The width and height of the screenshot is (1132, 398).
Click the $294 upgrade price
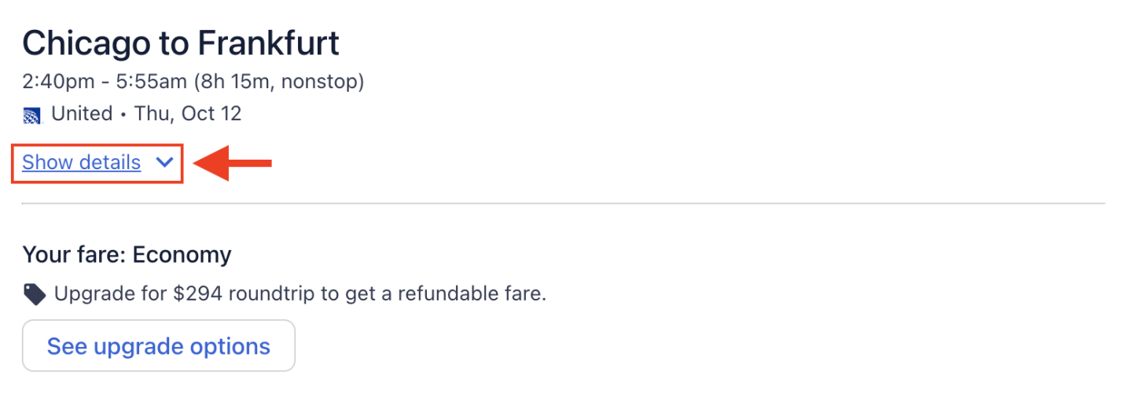pyautogui.click(x=197, y=295)
